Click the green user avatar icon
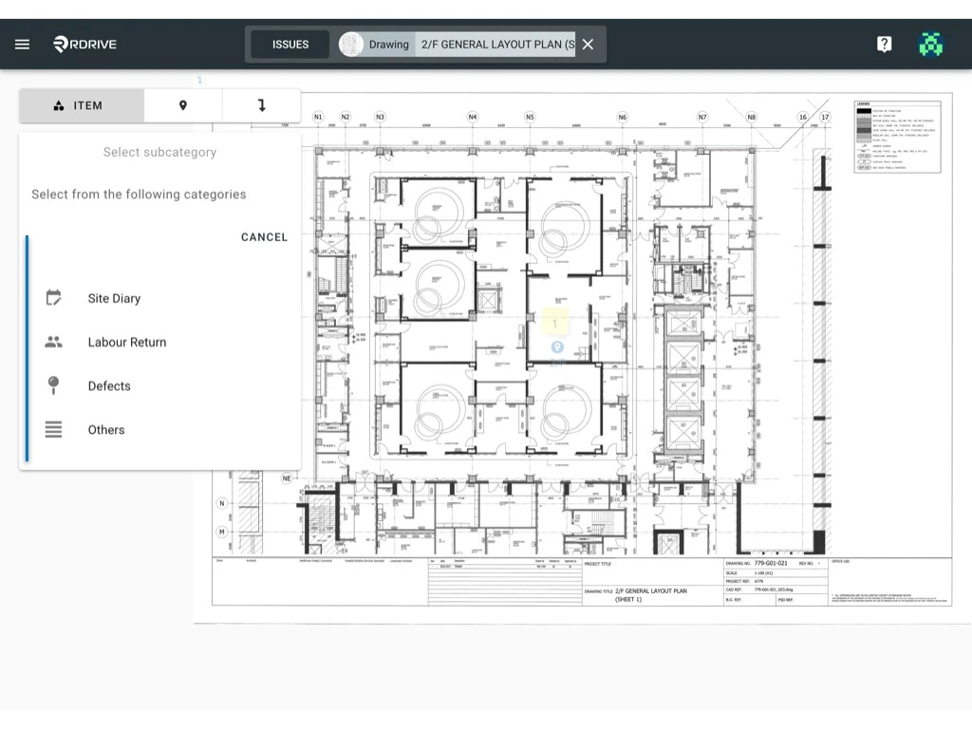972x729 pixels. click(930, 44)
